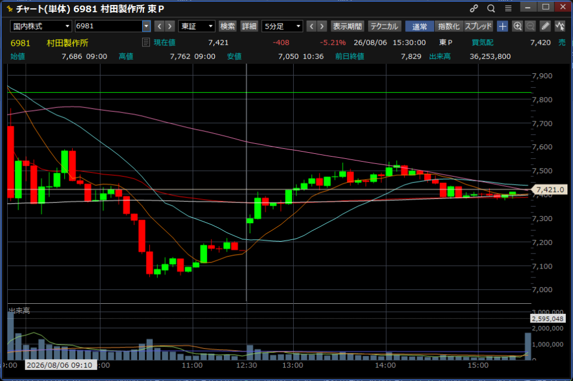573x381 pixels.
Task: Click the 始値 open price label
Action: pos(17,57)
